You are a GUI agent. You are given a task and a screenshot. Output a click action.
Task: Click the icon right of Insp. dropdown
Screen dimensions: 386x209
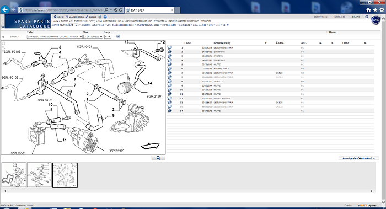[118, 36]
